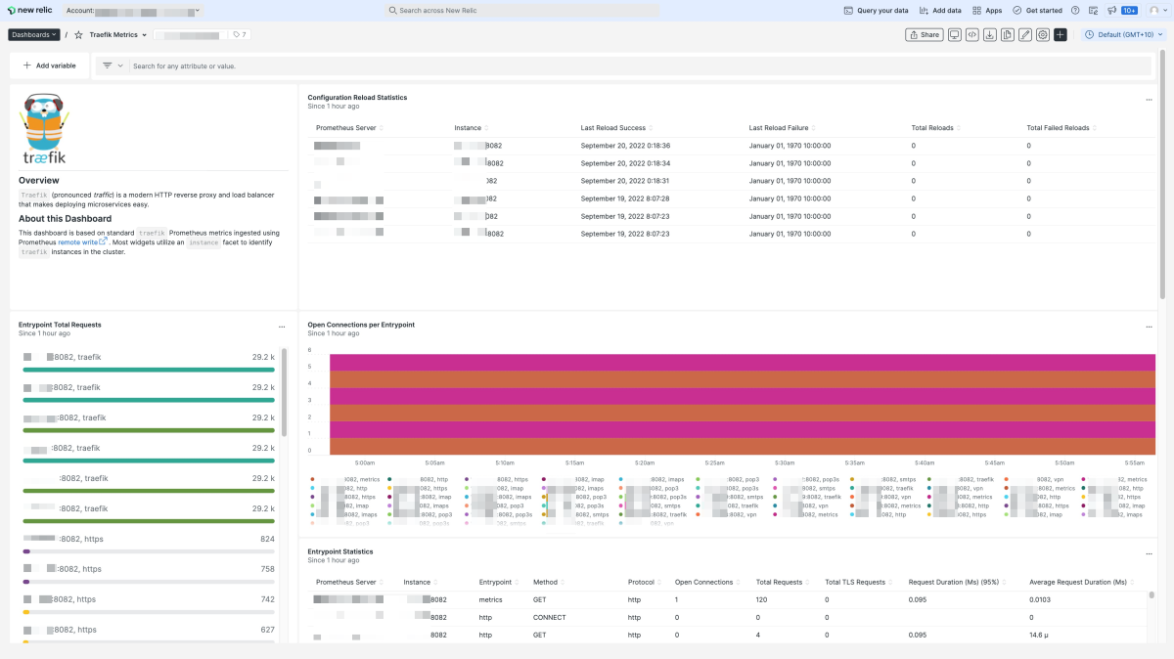The image size is (1174, 659).
Task: Click the plus add widget icon
Action: pyautogui.click(x=1061, y=34)
